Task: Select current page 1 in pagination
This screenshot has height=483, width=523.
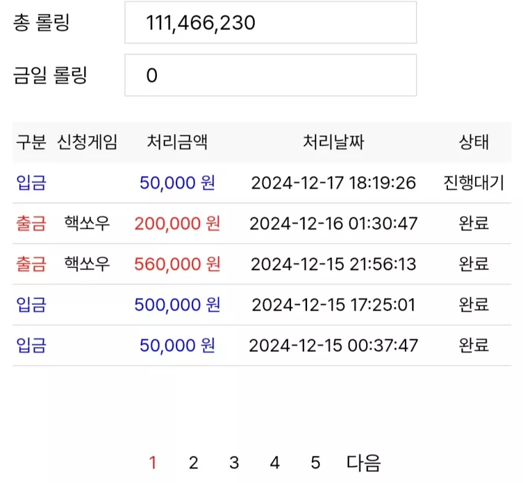Action: click(153, 463)
